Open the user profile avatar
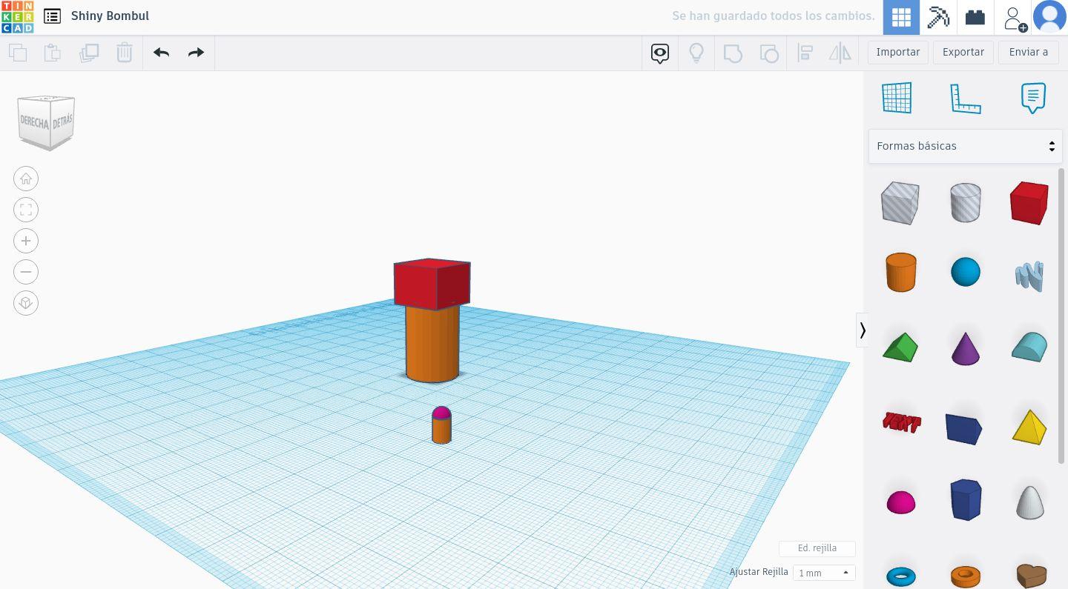Image resolution: width=1068 pixels, height=589 pixels. point(1049,17)
